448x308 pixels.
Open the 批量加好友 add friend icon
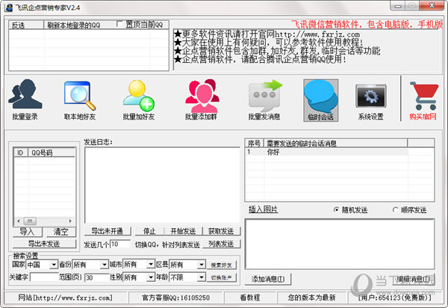click(139, 99)
